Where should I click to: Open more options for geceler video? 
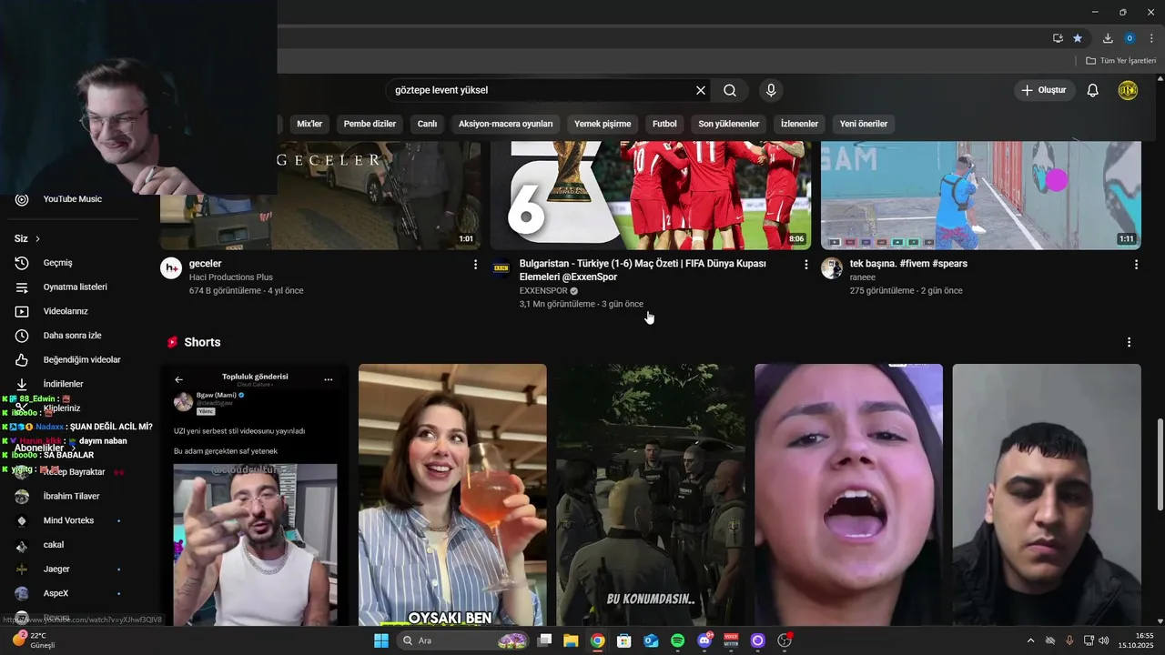coord(475,265)
